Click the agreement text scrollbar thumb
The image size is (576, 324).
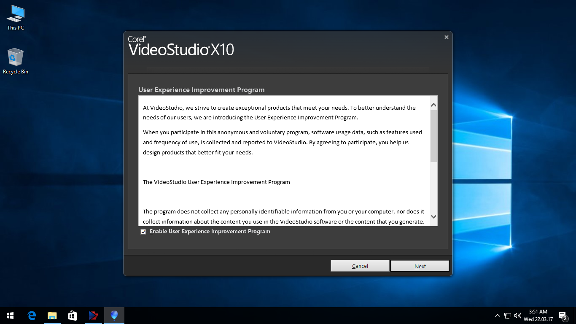pyautogui.click(x=434, y=136)
